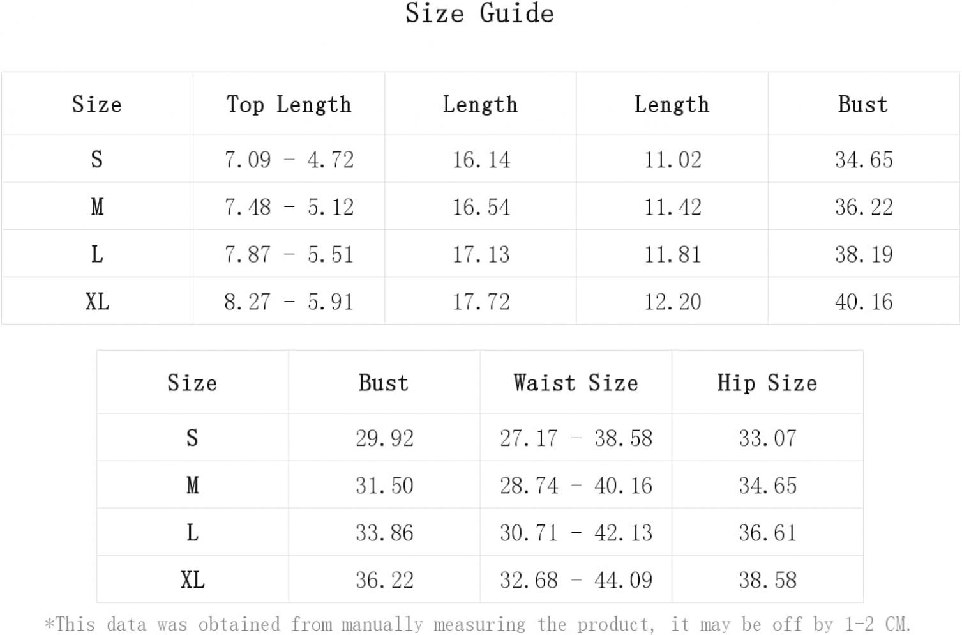Click the 34.65 hip size cell
The image size is (962, 635).
tap(767, 485)
